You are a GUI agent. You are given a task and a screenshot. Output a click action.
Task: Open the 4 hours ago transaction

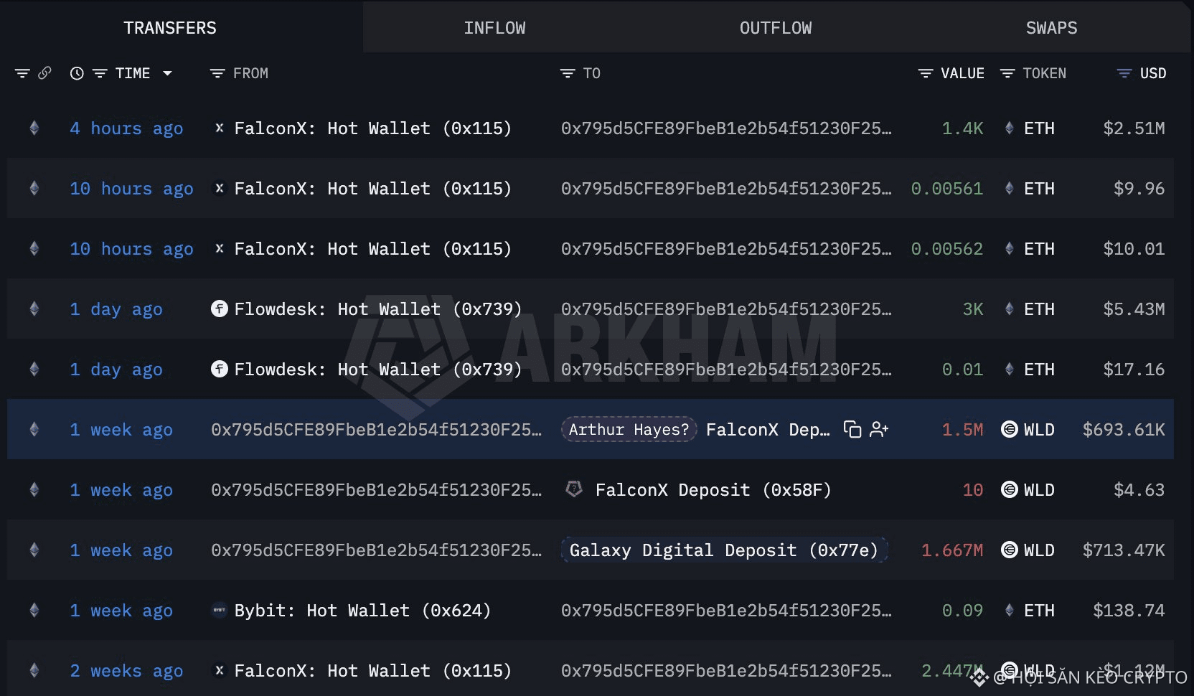click(x=126, y=128)
